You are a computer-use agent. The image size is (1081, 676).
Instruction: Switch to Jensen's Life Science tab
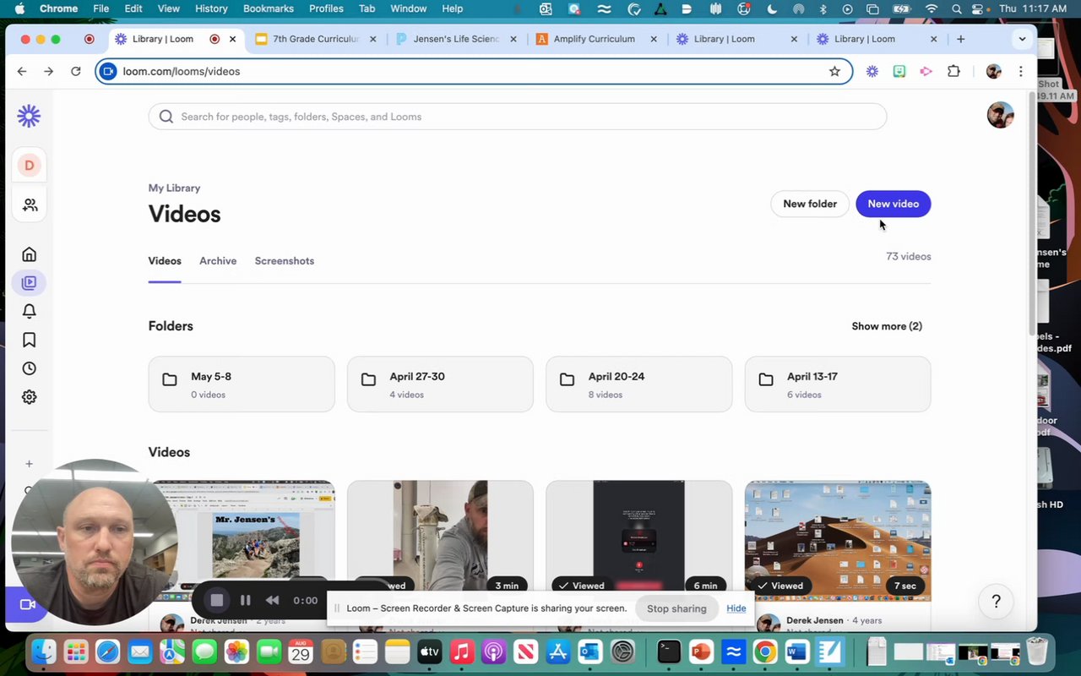(x=456, y=39)
